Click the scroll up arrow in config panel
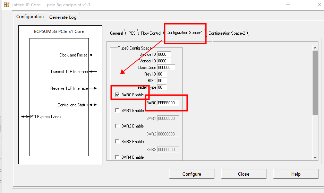 [315, 48]
